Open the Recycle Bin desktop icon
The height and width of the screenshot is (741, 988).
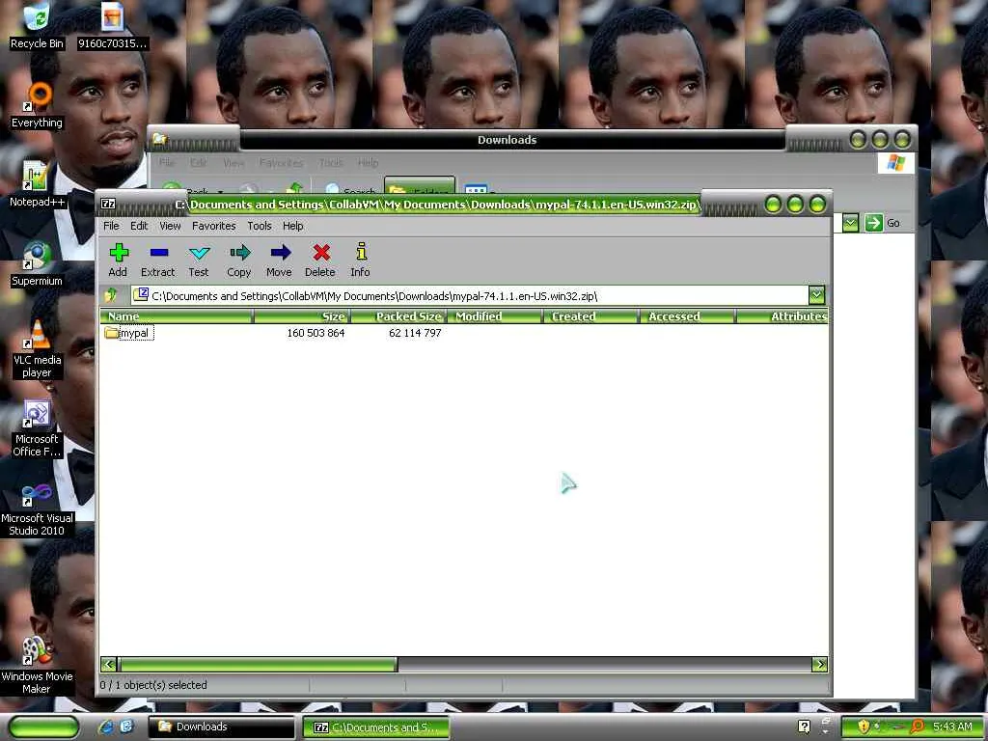(x=37, y=26)
